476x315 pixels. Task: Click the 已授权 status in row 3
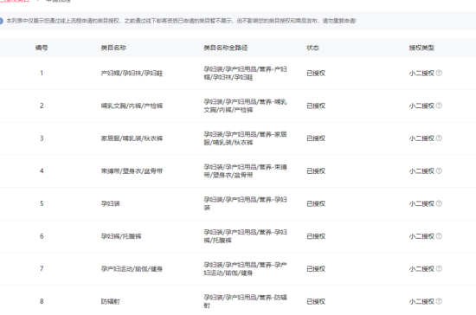click(x=316, y=138)
